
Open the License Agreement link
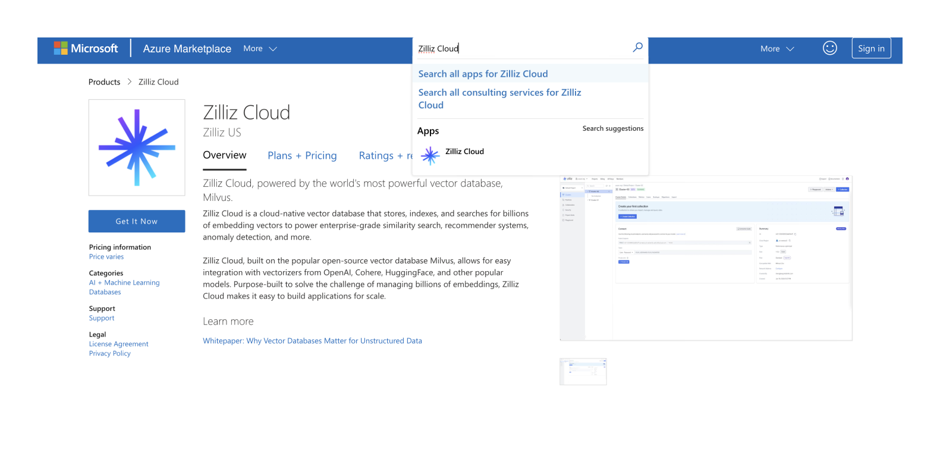click(118, 344)
